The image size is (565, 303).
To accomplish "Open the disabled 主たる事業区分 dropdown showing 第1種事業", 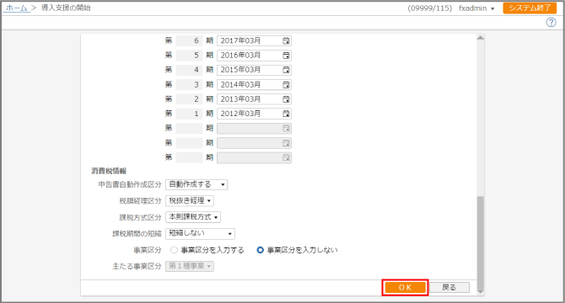I will pos(190,266).
